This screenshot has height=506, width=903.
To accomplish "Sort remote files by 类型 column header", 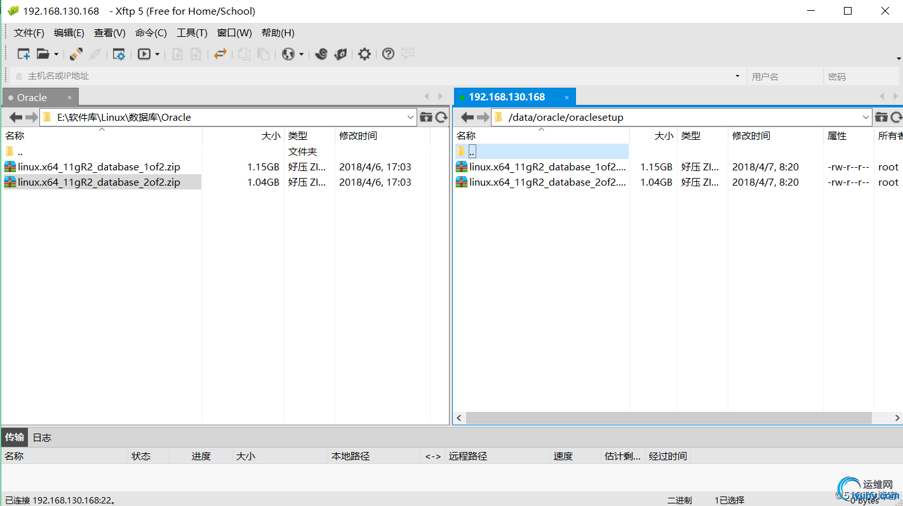I will pyautogui.click(x=702, y=135).
